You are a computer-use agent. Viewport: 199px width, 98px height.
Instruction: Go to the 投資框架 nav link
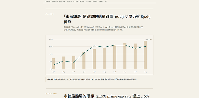tap(101, 2)
